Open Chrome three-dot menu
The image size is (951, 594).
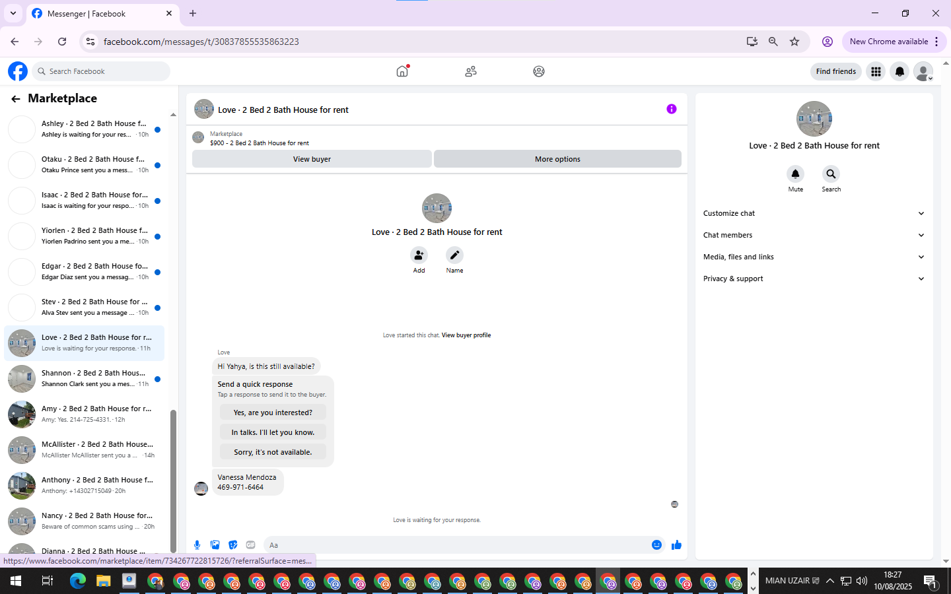click(x=936, y=42)
